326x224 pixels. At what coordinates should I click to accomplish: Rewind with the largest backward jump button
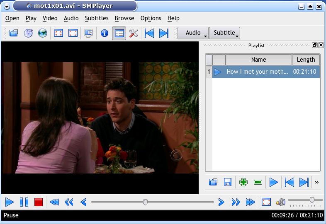(x=54, y=202)
